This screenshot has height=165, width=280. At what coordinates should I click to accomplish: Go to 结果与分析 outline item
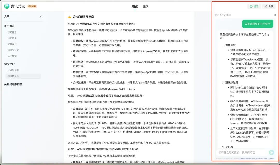tap(13, 50)
